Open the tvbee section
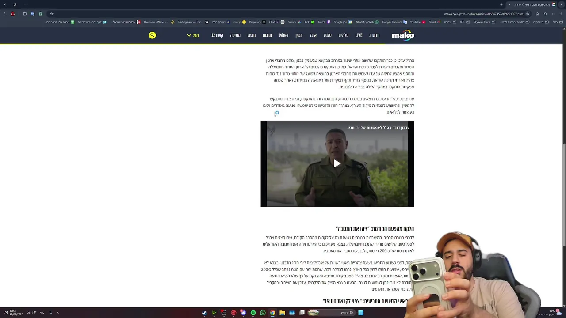This screenshot has width=566, height=318. pyautogui.click(x=283, y=35)
